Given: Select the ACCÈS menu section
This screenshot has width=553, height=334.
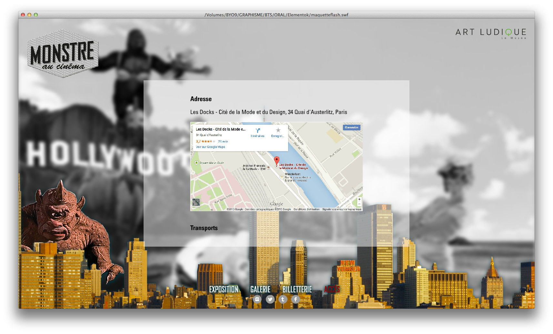Looking at the screenshot, I should pos(332,289).
